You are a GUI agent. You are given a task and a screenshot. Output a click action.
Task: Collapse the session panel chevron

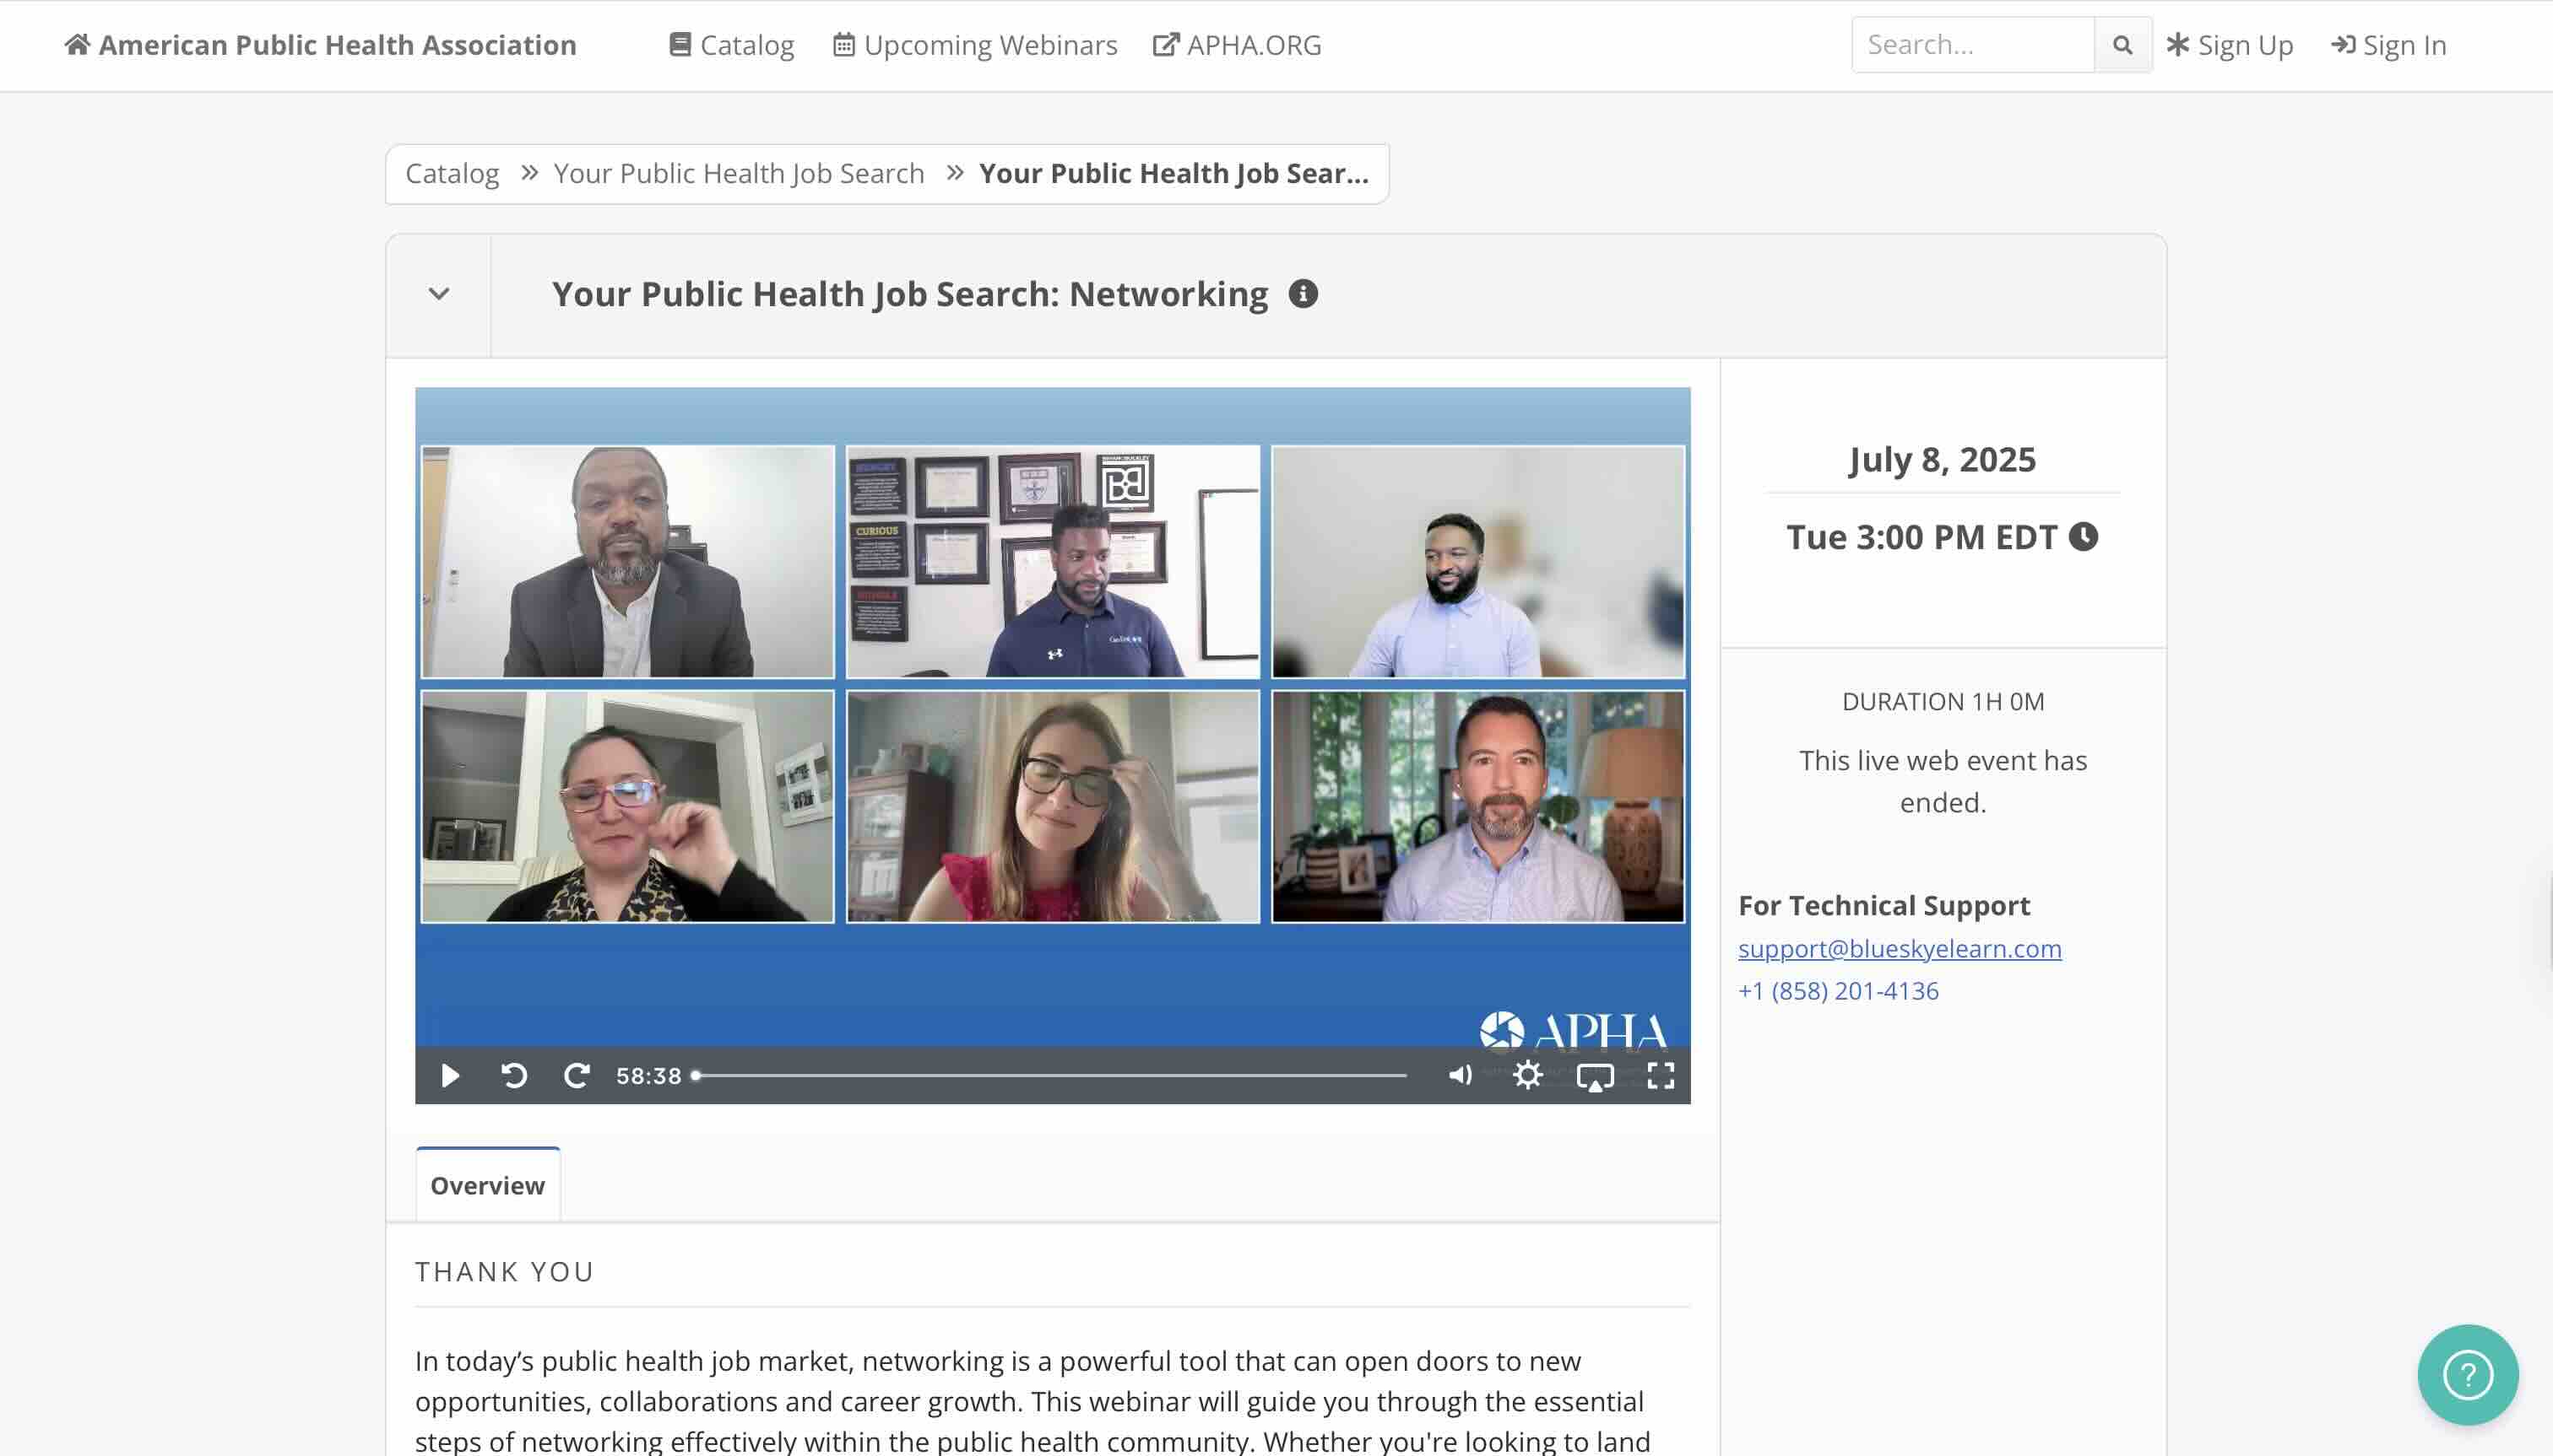438,295
